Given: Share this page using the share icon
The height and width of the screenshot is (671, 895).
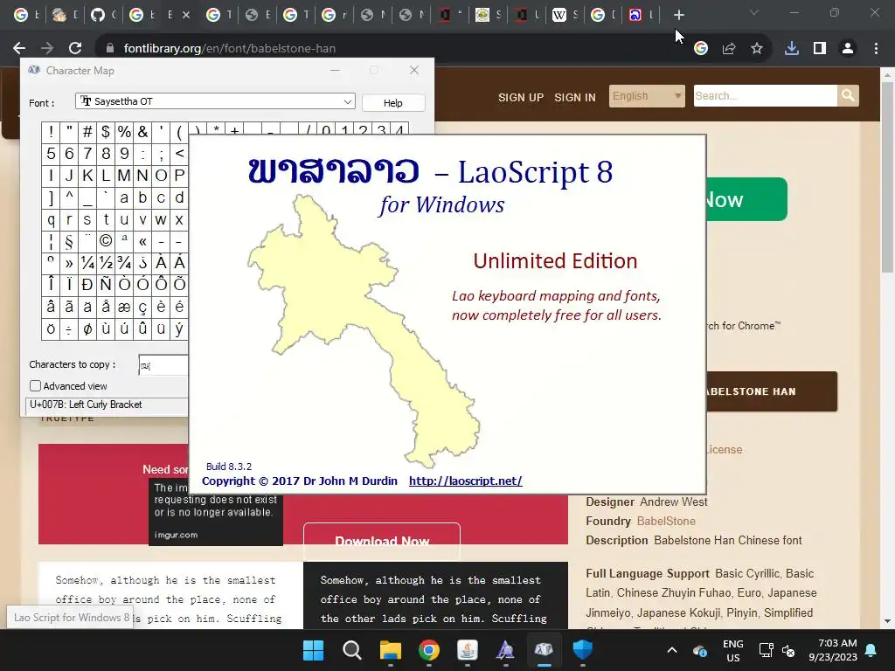Looking at the screenshot, I should coord(729,49).
